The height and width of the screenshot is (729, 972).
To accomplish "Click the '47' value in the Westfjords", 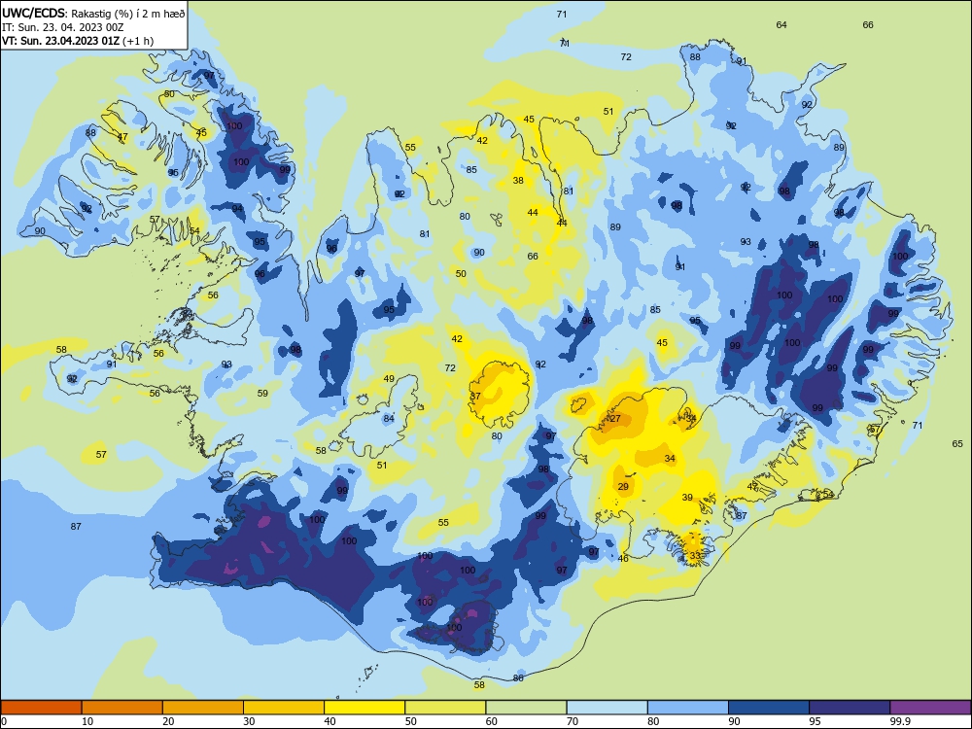I will (x=122, y=137).
